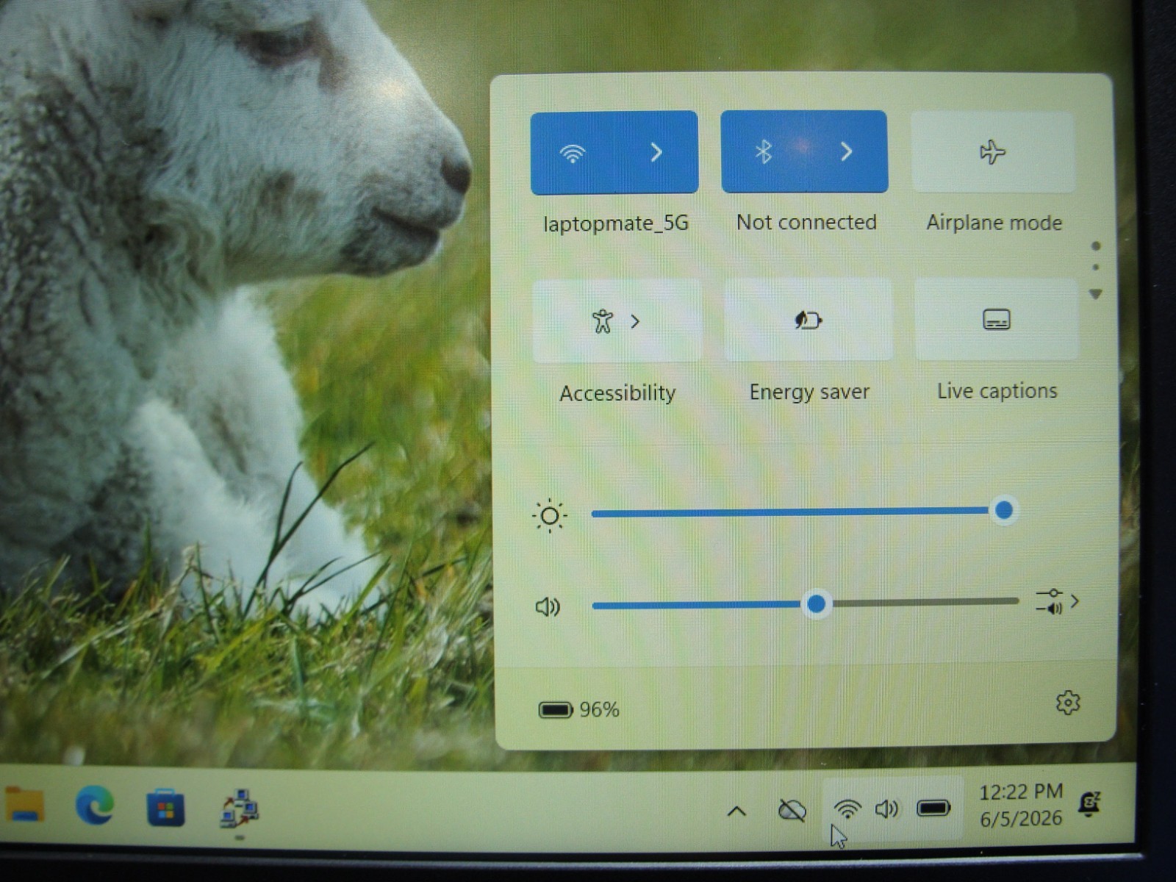Toggle Bluetooth off

(x=764, y=151)
